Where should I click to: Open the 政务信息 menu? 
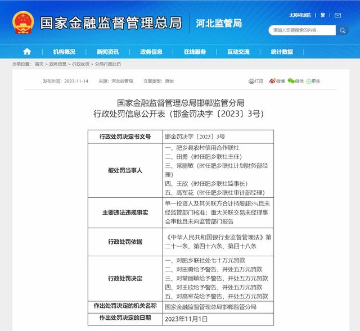(151, 52)
